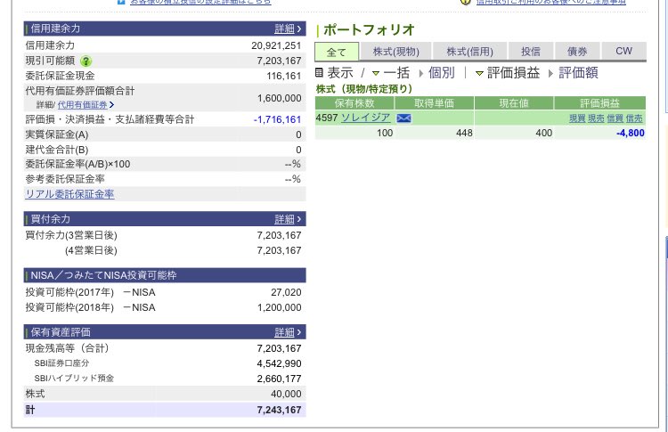
Task: Click 信買 link for ソレイジア
Action: click(615, 118)
